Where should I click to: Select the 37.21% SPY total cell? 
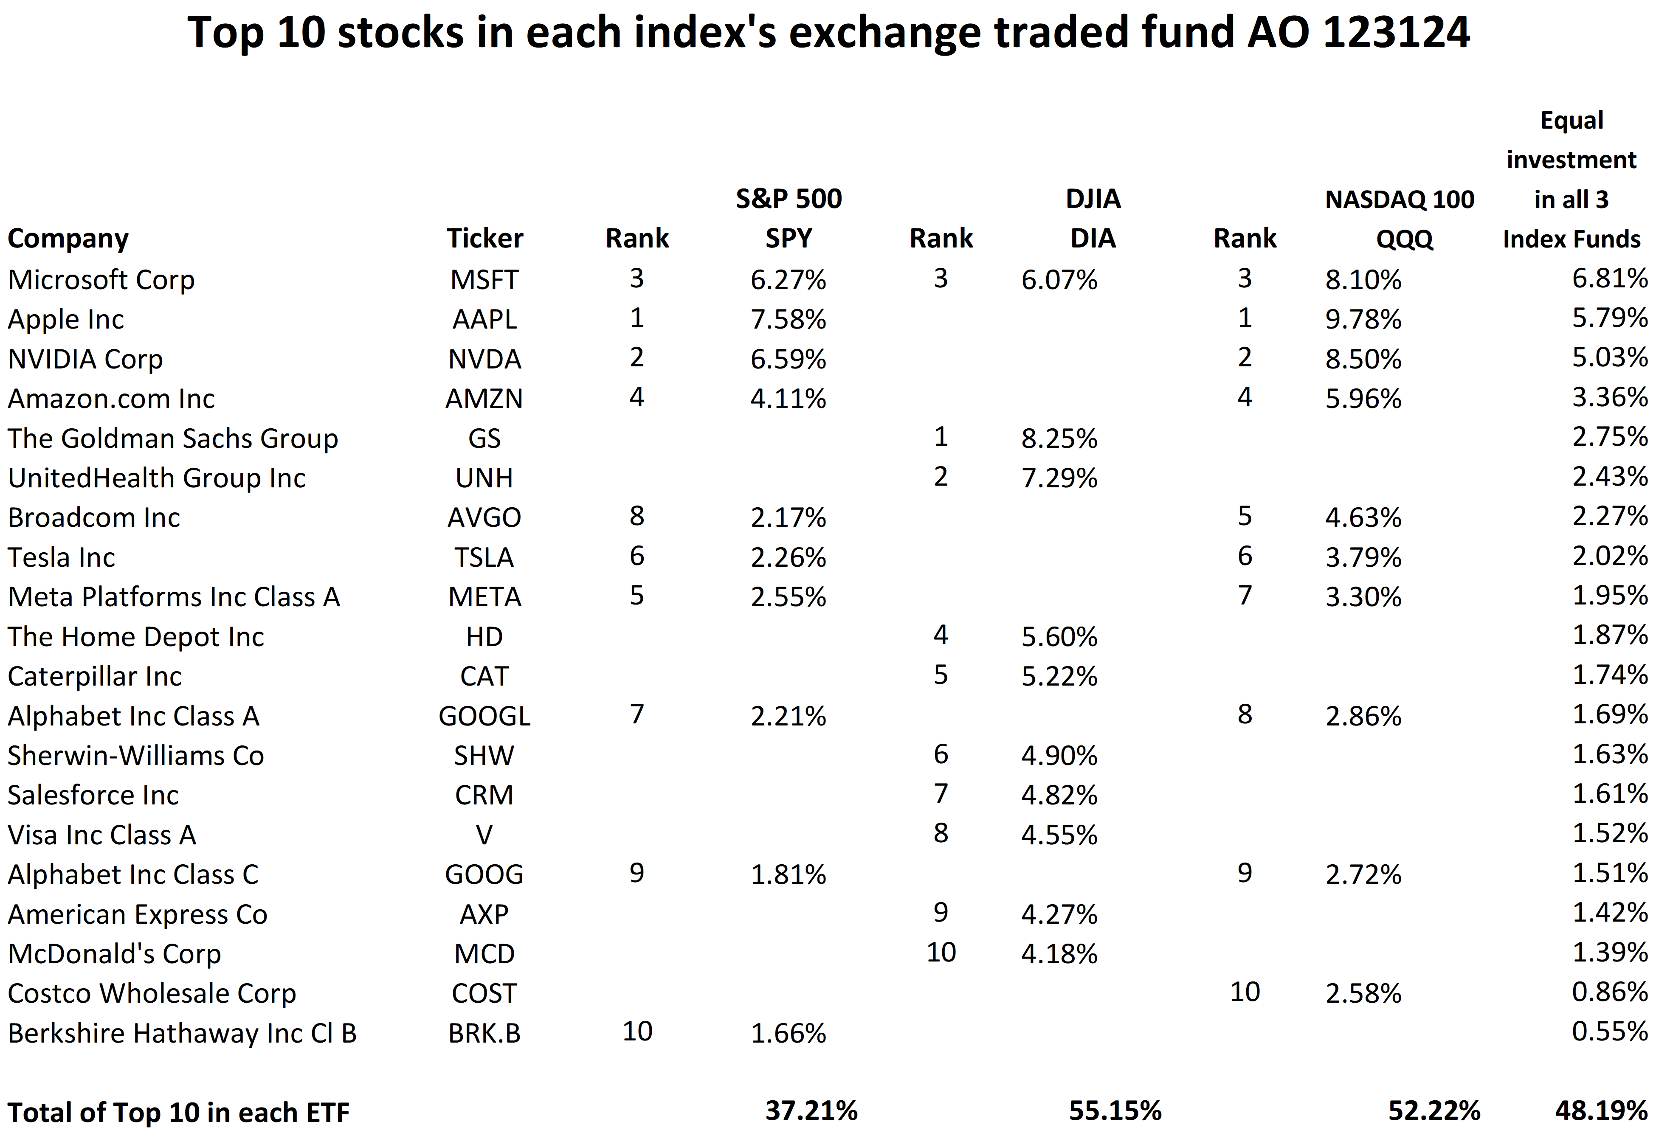click(x=811, y=1111)
